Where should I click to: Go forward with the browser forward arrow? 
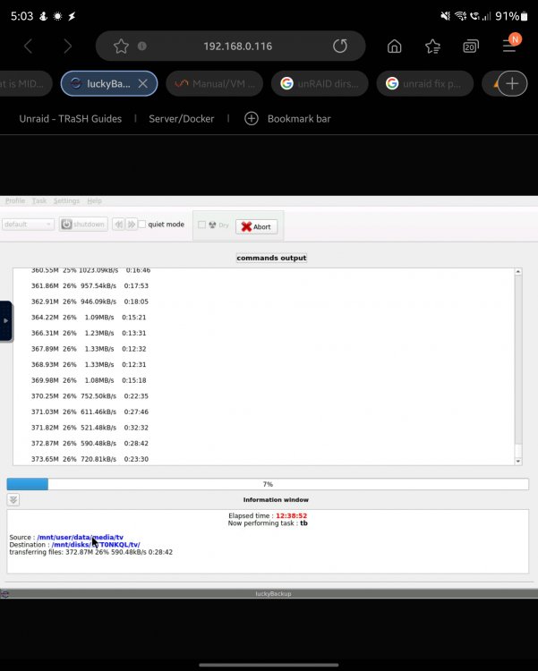point(67,46)
